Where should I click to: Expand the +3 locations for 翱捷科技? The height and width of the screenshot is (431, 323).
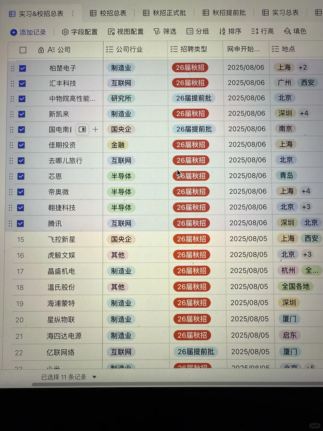[306, 207]
